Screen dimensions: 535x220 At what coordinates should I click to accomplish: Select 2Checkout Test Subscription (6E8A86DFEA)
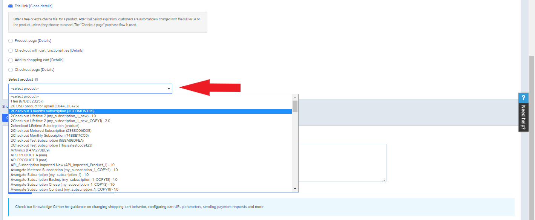150,141
